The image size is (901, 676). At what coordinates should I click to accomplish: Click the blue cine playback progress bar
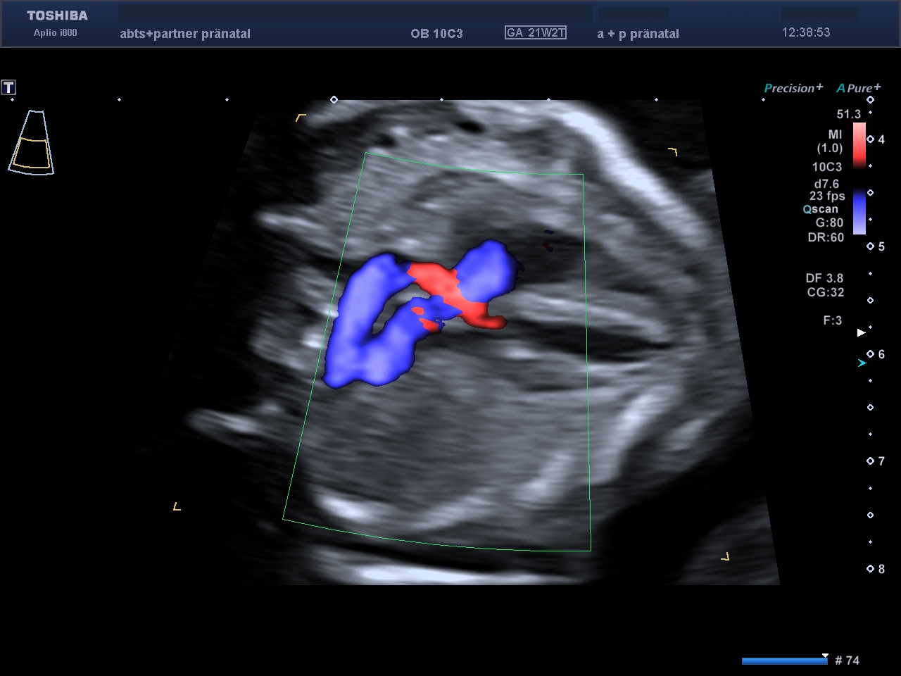pyautogui.click(x=784, y=661)
